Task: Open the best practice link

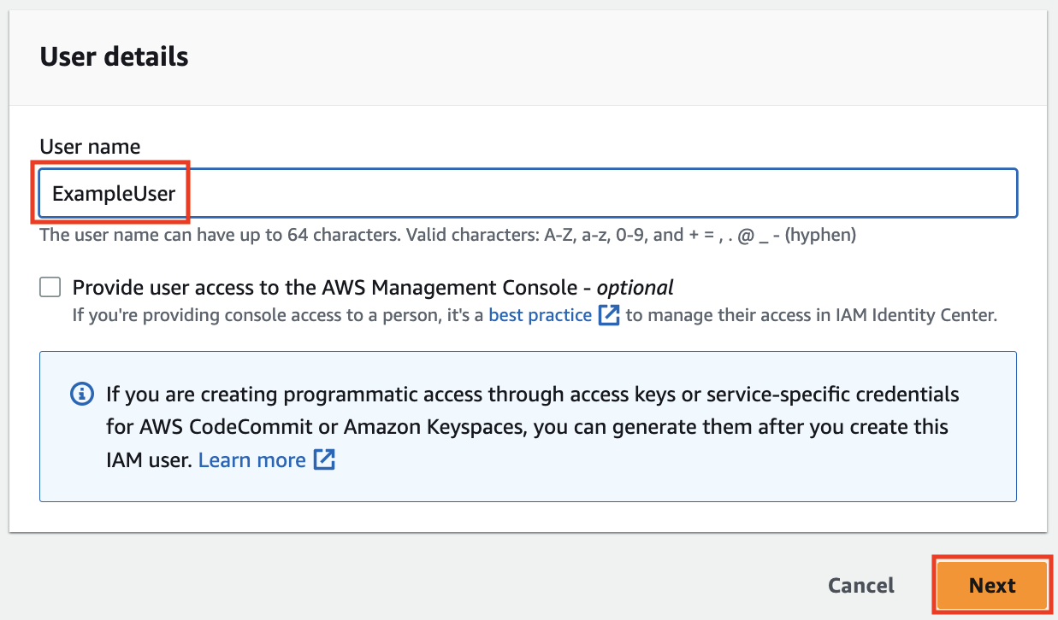Action: click(540, 315)
